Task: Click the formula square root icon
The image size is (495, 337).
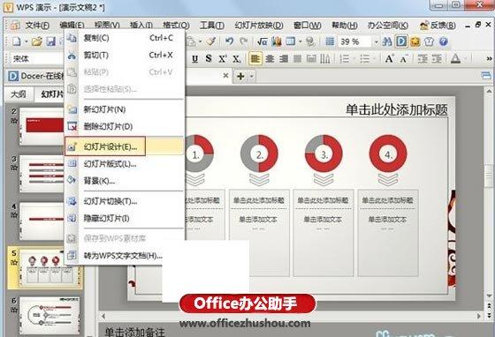Action: [262, 41]
